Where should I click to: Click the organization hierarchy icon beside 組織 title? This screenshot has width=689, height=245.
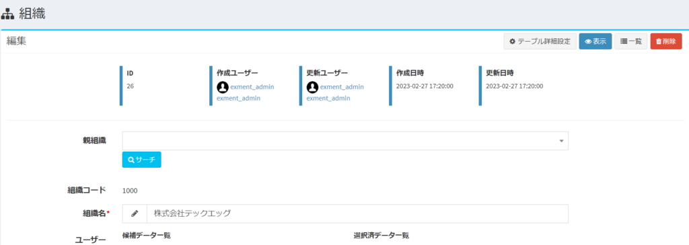click(7, 14)
